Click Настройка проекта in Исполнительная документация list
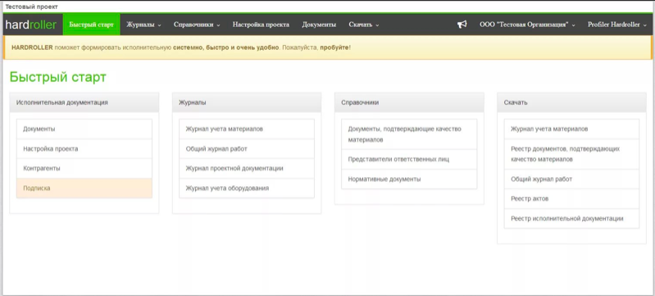 84,149
